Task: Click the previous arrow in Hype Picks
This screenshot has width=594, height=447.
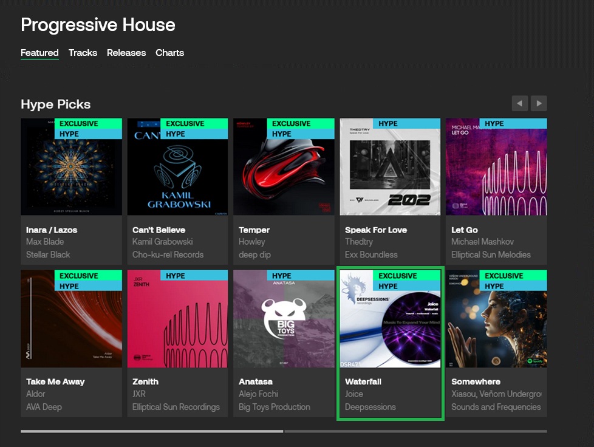Action: click(520, 103)
